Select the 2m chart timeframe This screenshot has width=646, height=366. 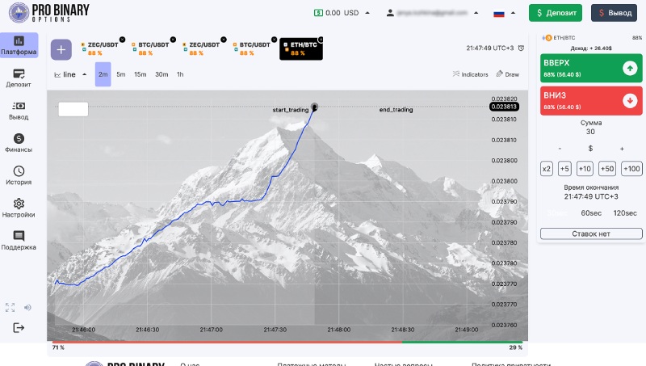pos(103,74)
